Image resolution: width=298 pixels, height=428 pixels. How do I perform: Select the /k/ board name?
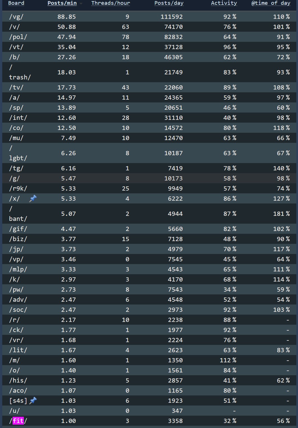pos(14,280)
